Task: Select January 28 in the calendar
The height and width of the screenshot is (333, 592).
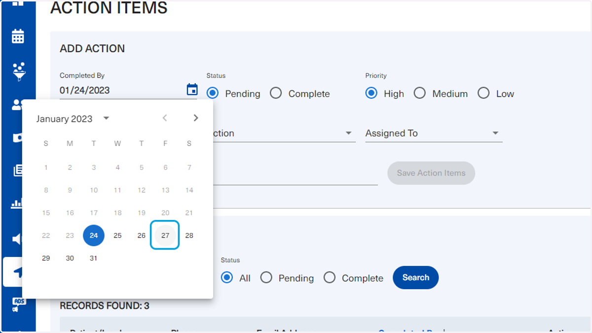Action: click(189, 235)
